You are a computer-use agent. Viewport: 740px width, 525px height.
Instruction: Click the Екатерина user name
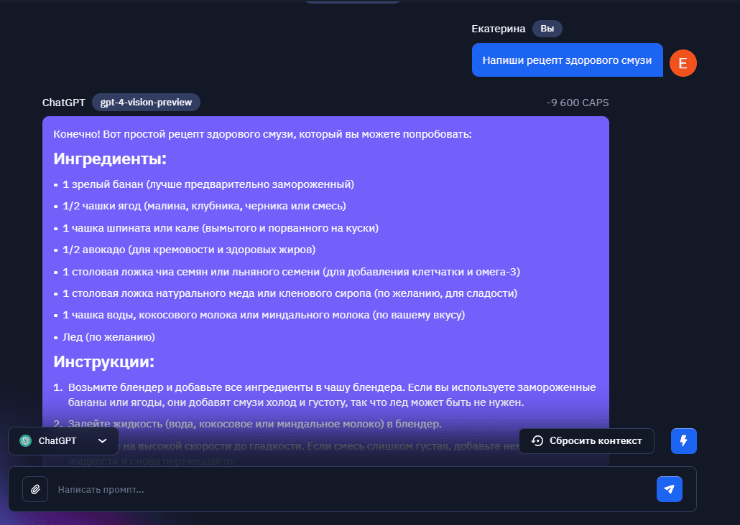pos(499,29)
